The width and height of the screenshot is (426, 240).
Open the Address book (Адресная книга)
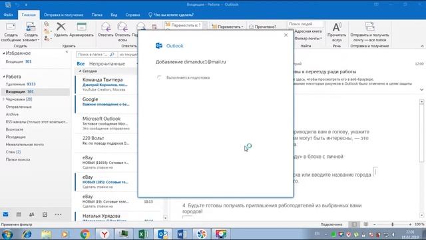(308, 31)
